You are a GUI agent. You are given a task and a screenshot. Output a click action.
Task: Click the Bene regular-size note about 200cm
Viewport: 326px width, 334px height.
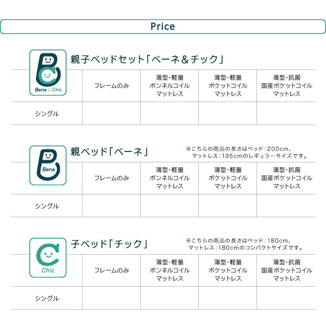[247, 152]
